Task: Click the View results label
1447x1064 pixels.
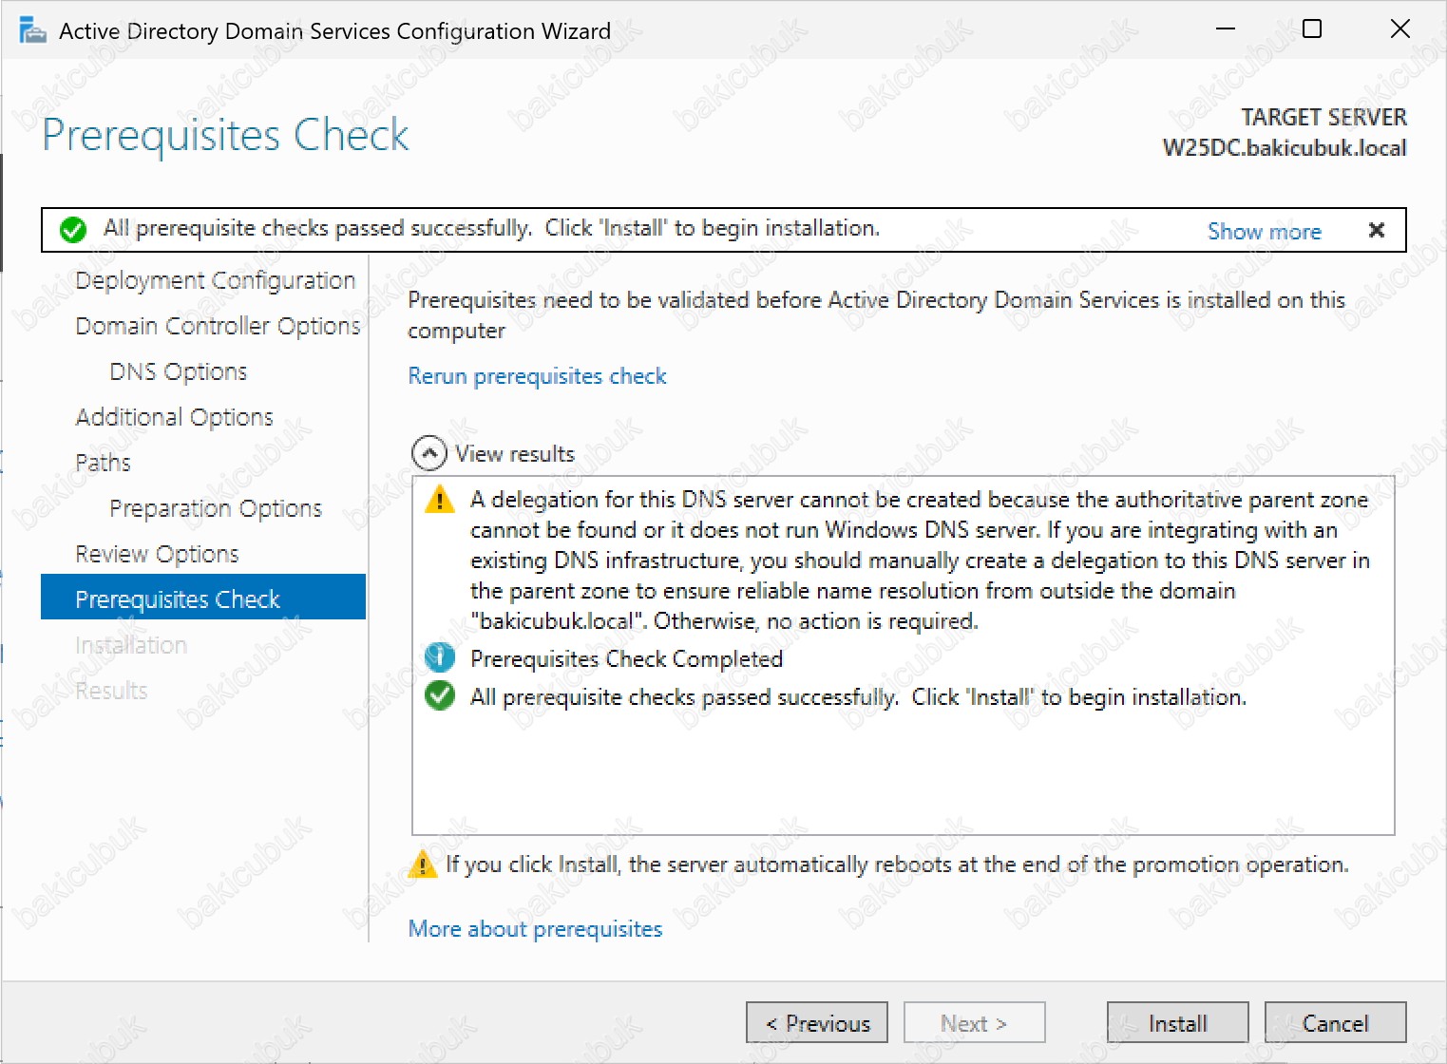Action: tap(515, 454)
